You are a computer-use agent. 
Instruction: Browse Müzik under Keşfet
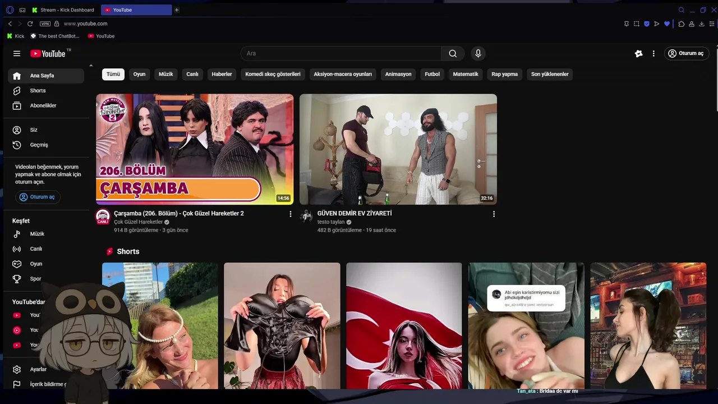46,234
